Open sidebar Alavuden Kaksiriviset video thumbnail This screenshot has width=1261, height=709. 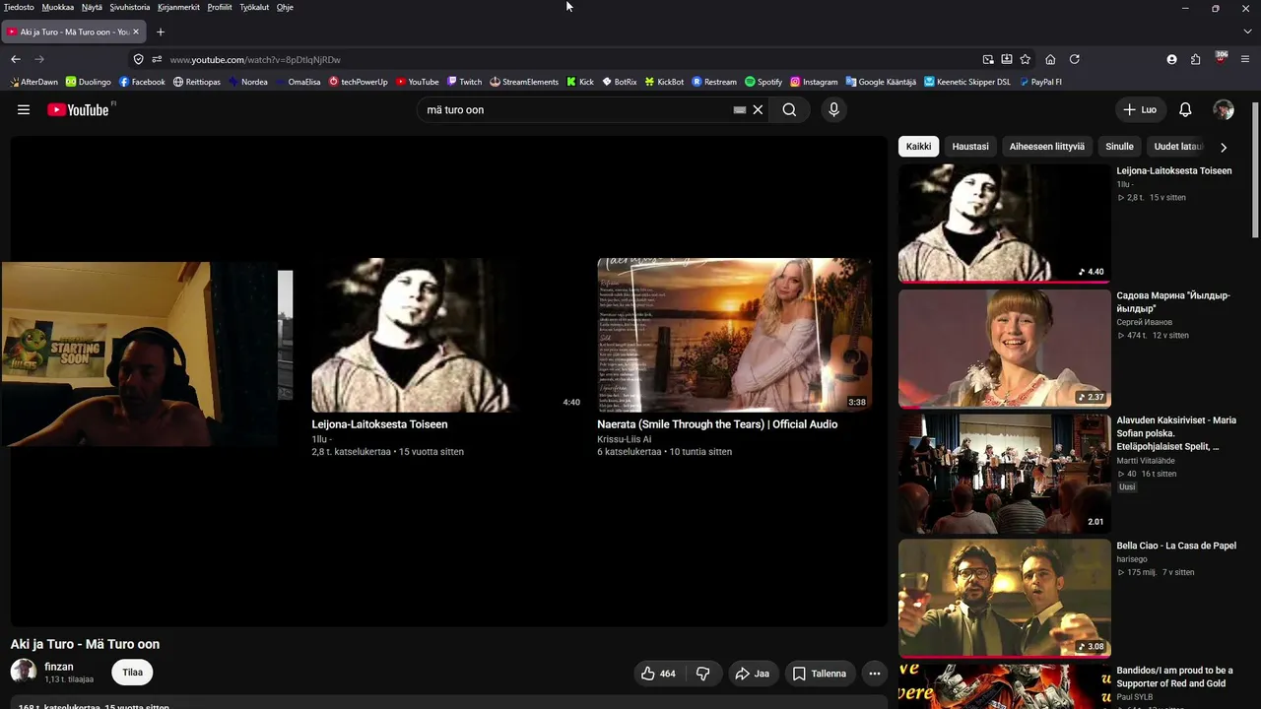pos(1004,473)
